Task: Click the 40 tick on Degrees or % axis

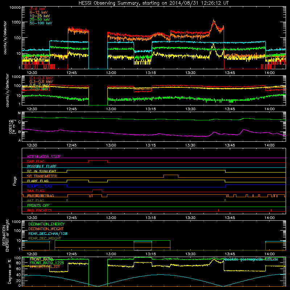Action: [18, 275]
